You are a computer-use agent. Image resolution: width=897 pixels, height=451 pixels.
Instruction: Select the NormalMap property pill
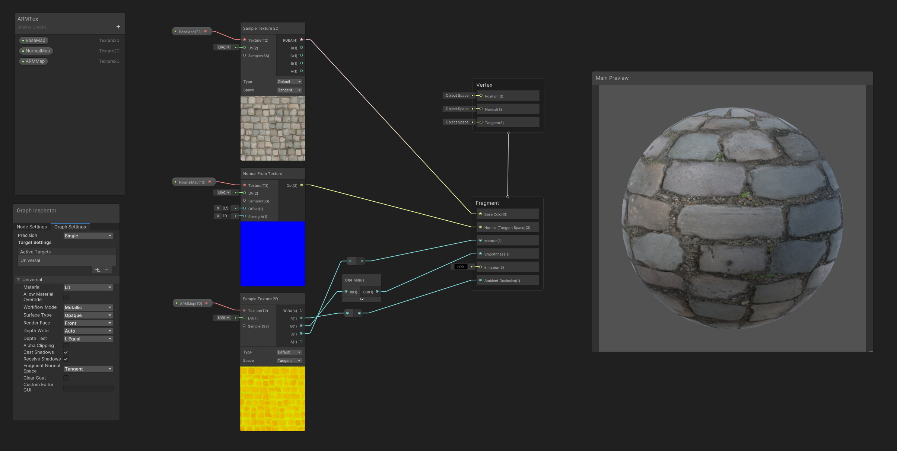pos(36,51)
